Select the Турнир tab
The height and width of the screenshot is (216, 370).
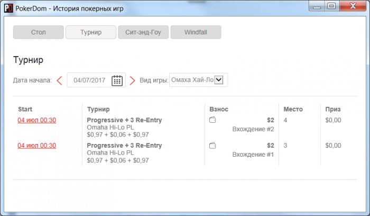pyautogui.click(x=91, y=32)
